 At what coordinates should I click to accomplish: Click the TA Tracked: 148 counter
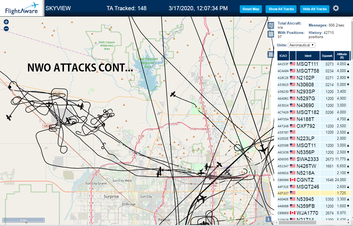[127, 8]
